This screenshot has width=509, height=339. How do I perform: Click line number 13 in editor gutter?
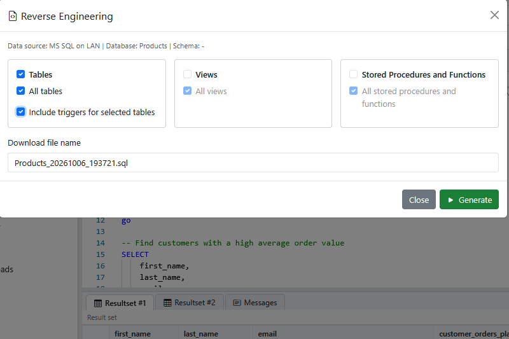click(101, 232)
